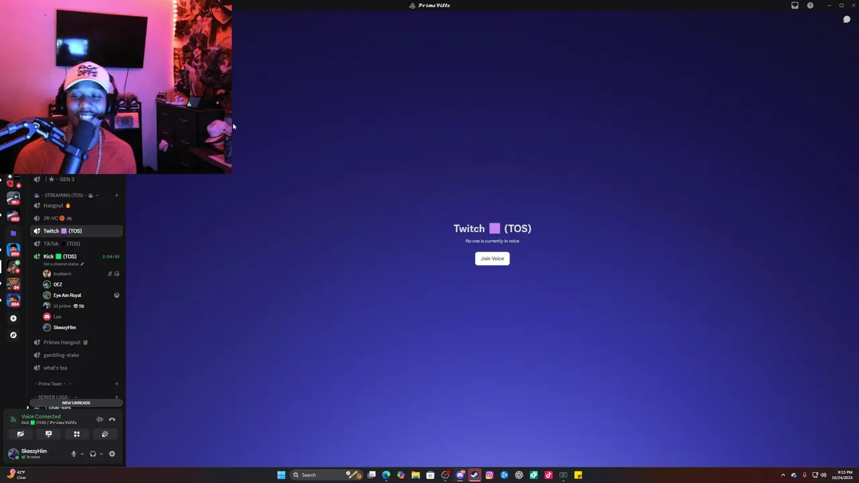Turn on camera in voice panel
Viewport: 859px width, 483px height.
(20, 434)
